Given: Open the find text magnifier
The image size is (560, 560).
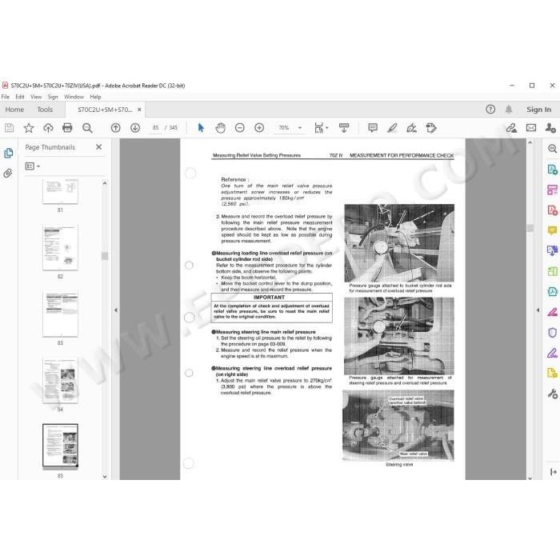Looking at the screenshot, I should pyautogui.click(x=87, y=128).
